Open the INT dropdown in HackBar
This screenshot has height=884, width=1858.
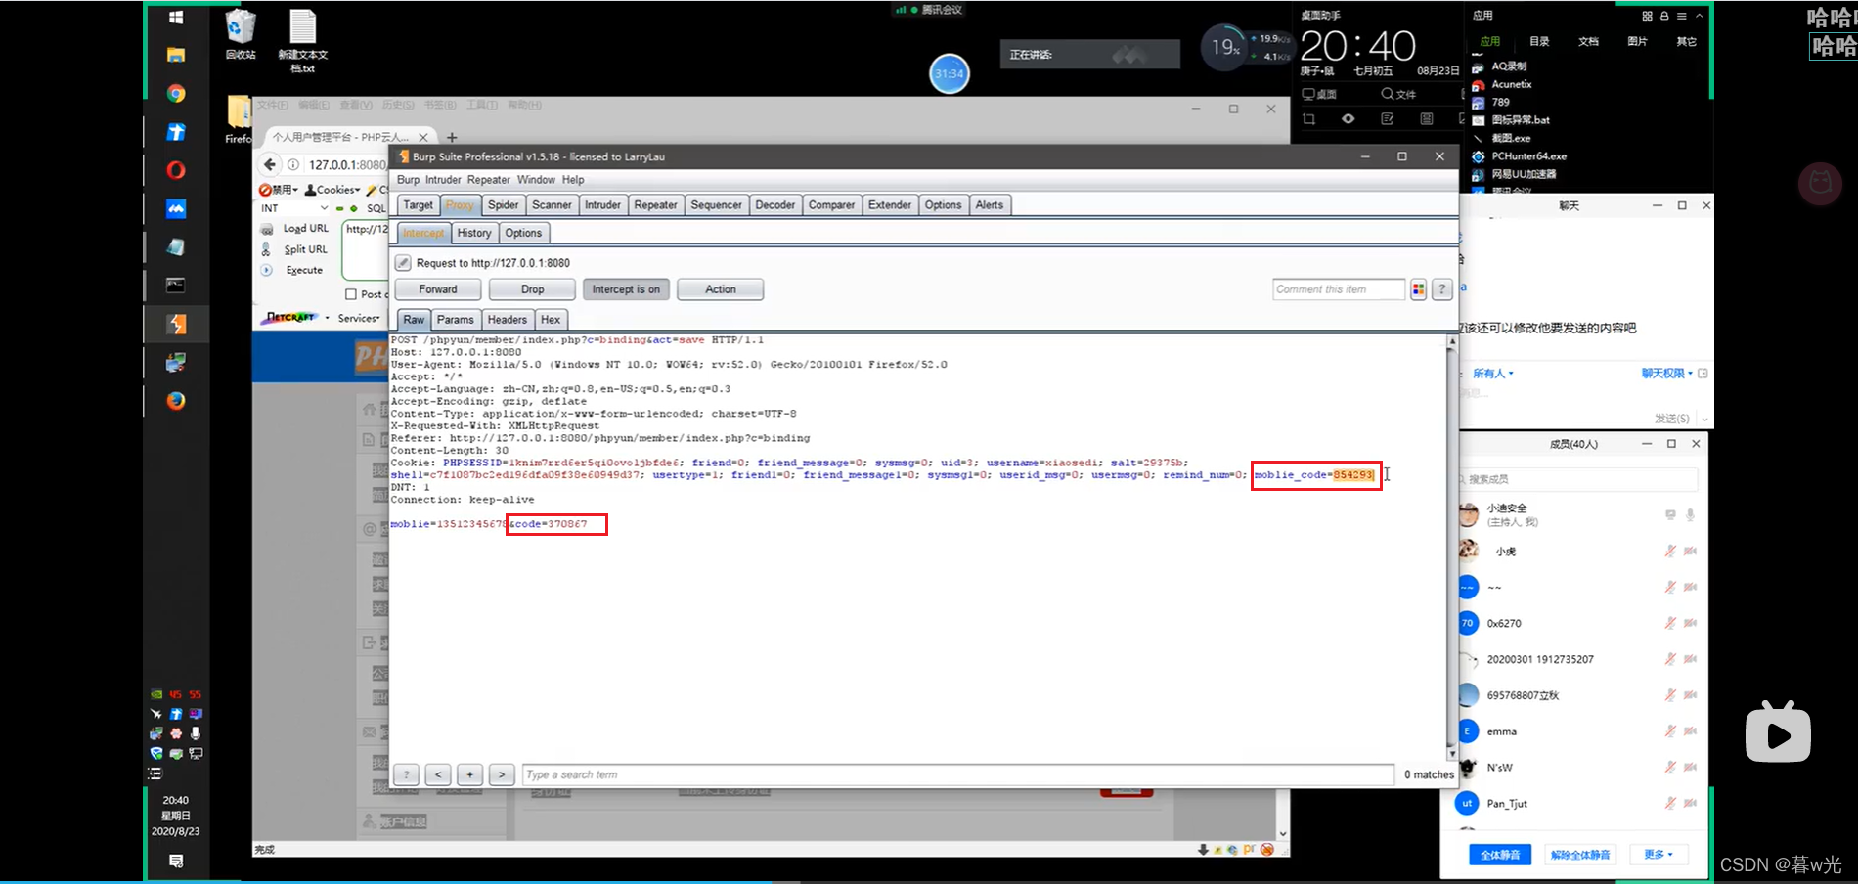coord(294,208)
